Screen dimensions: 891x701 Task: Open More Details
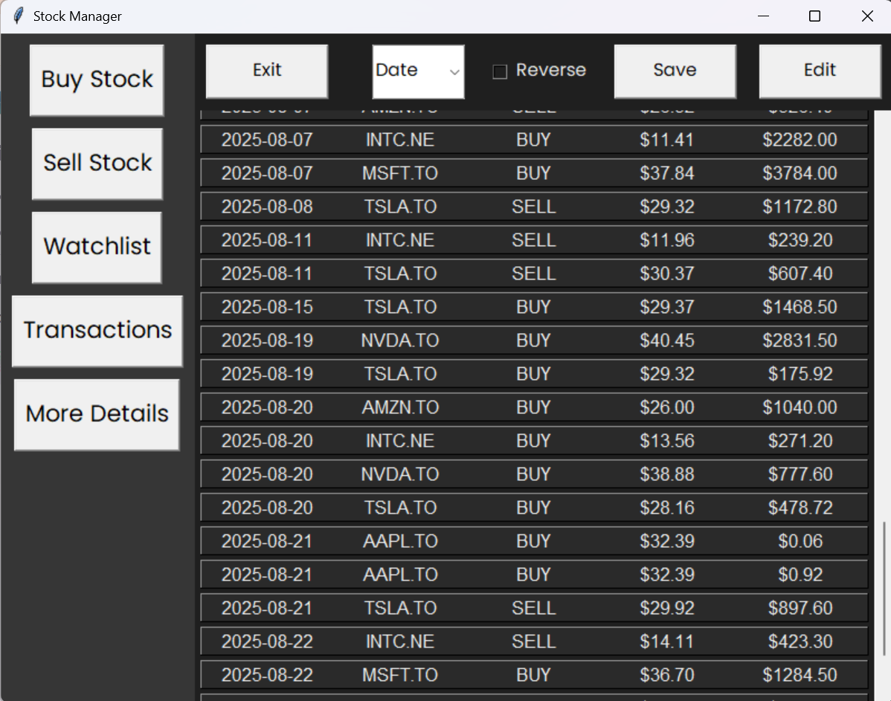pyautogui.click(x=97, y=414)
